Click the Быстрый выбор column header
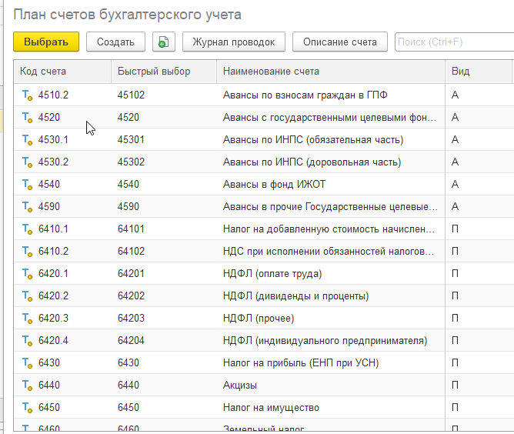This screenshot has width=514, height=434. tap(164, 72)
